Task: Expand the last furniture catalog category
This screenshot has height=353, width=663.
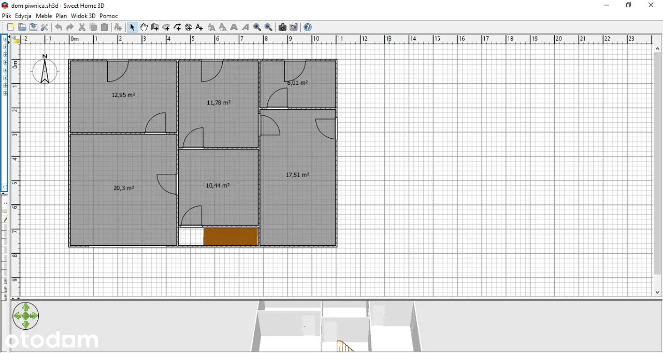Action: (5, 94)
